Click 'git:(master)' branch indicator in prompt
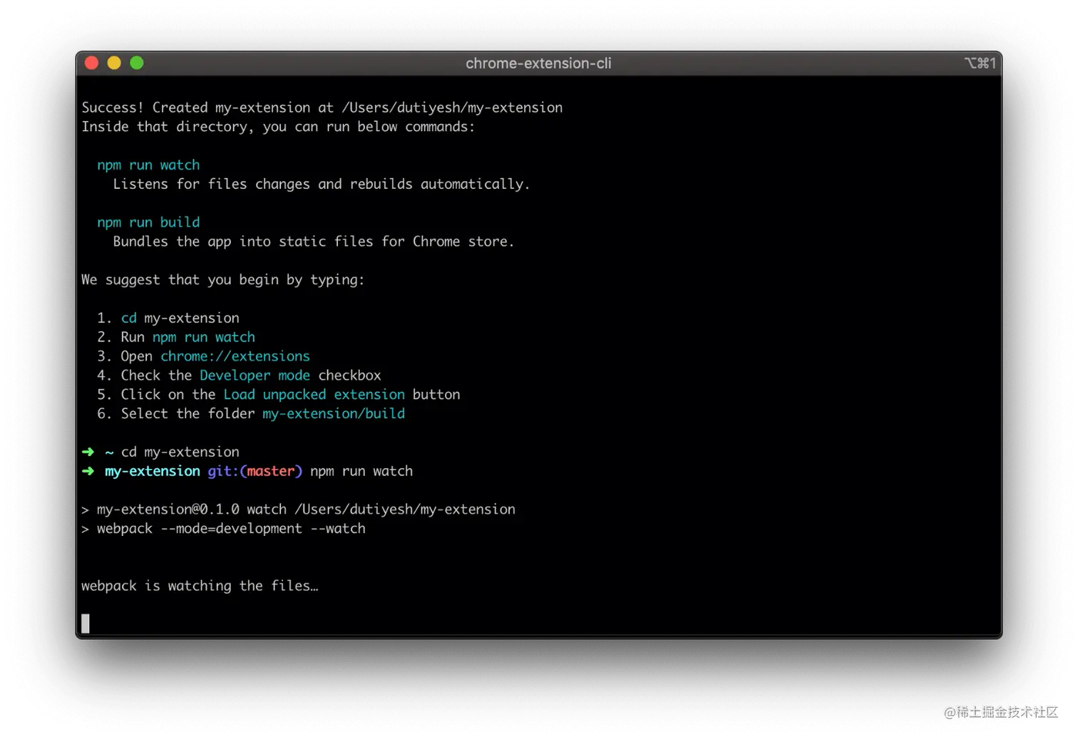Image resolution: width=1078 pixels, height=739 pixels. 255,472
